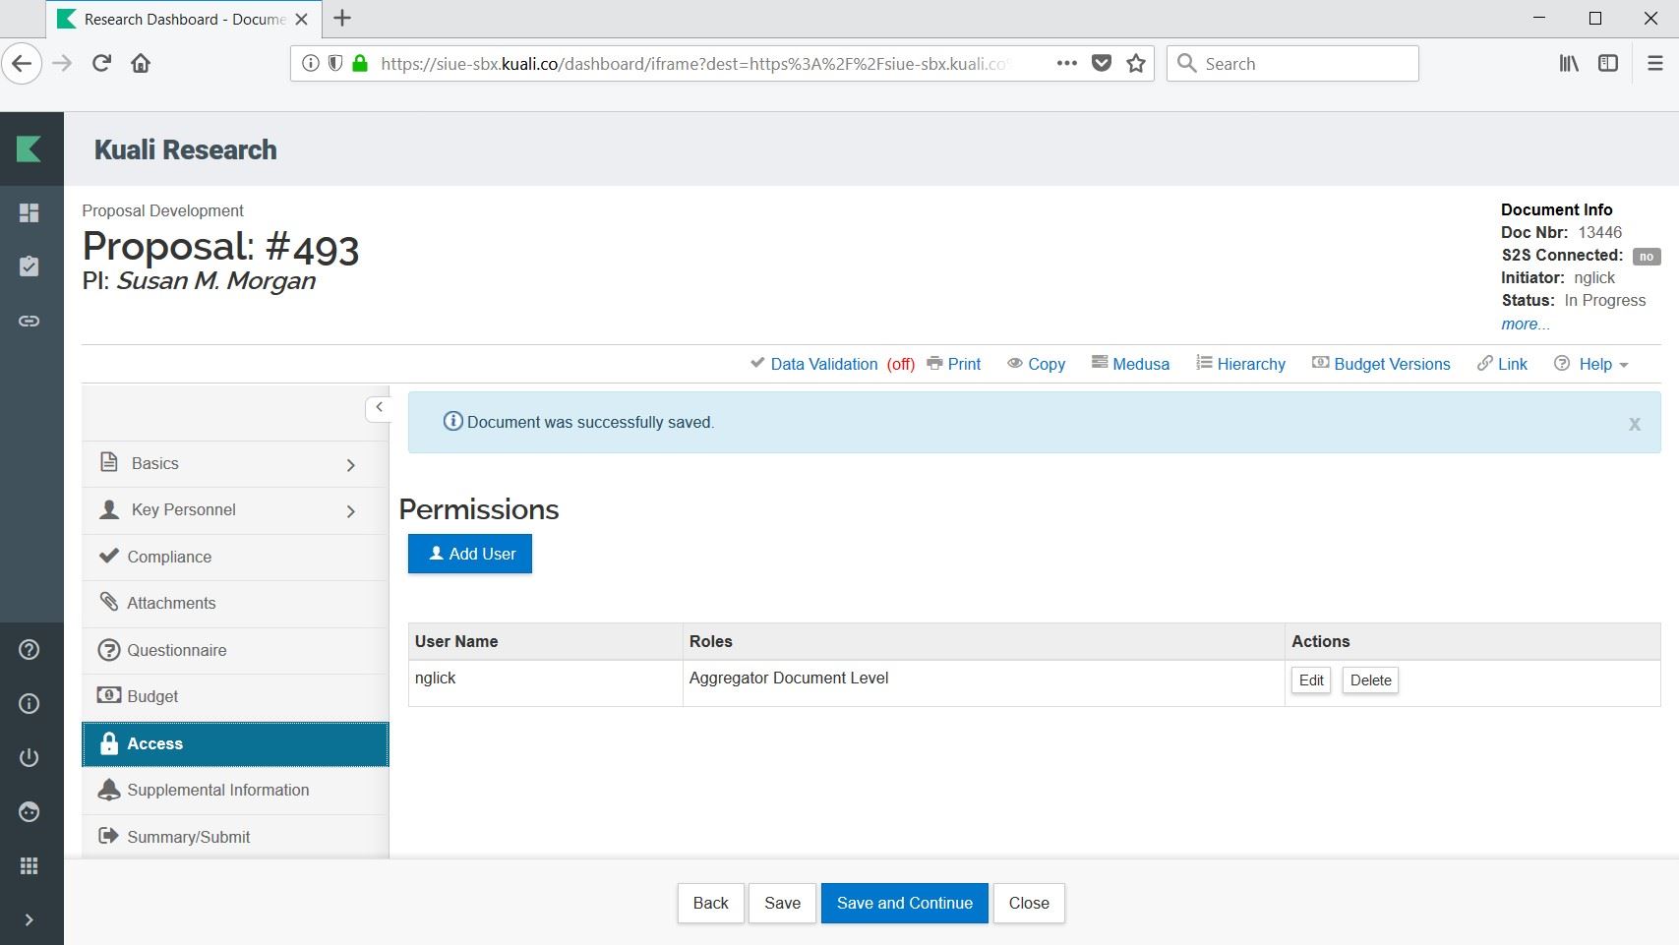Click the Firefox home icon
Image resolution: width=1679 pixels, height=945 pixels.
(141, 64)
